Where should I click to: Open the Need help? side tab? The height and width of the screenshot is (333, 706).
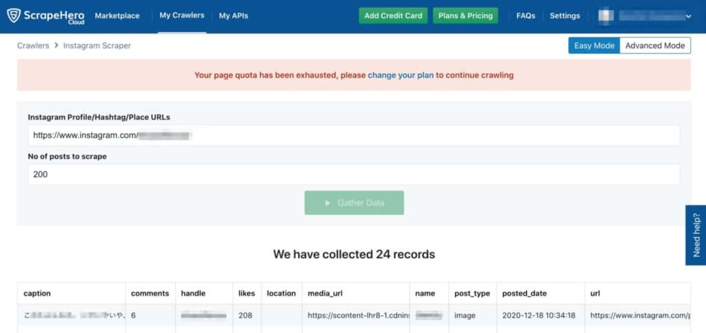[696, 235]
